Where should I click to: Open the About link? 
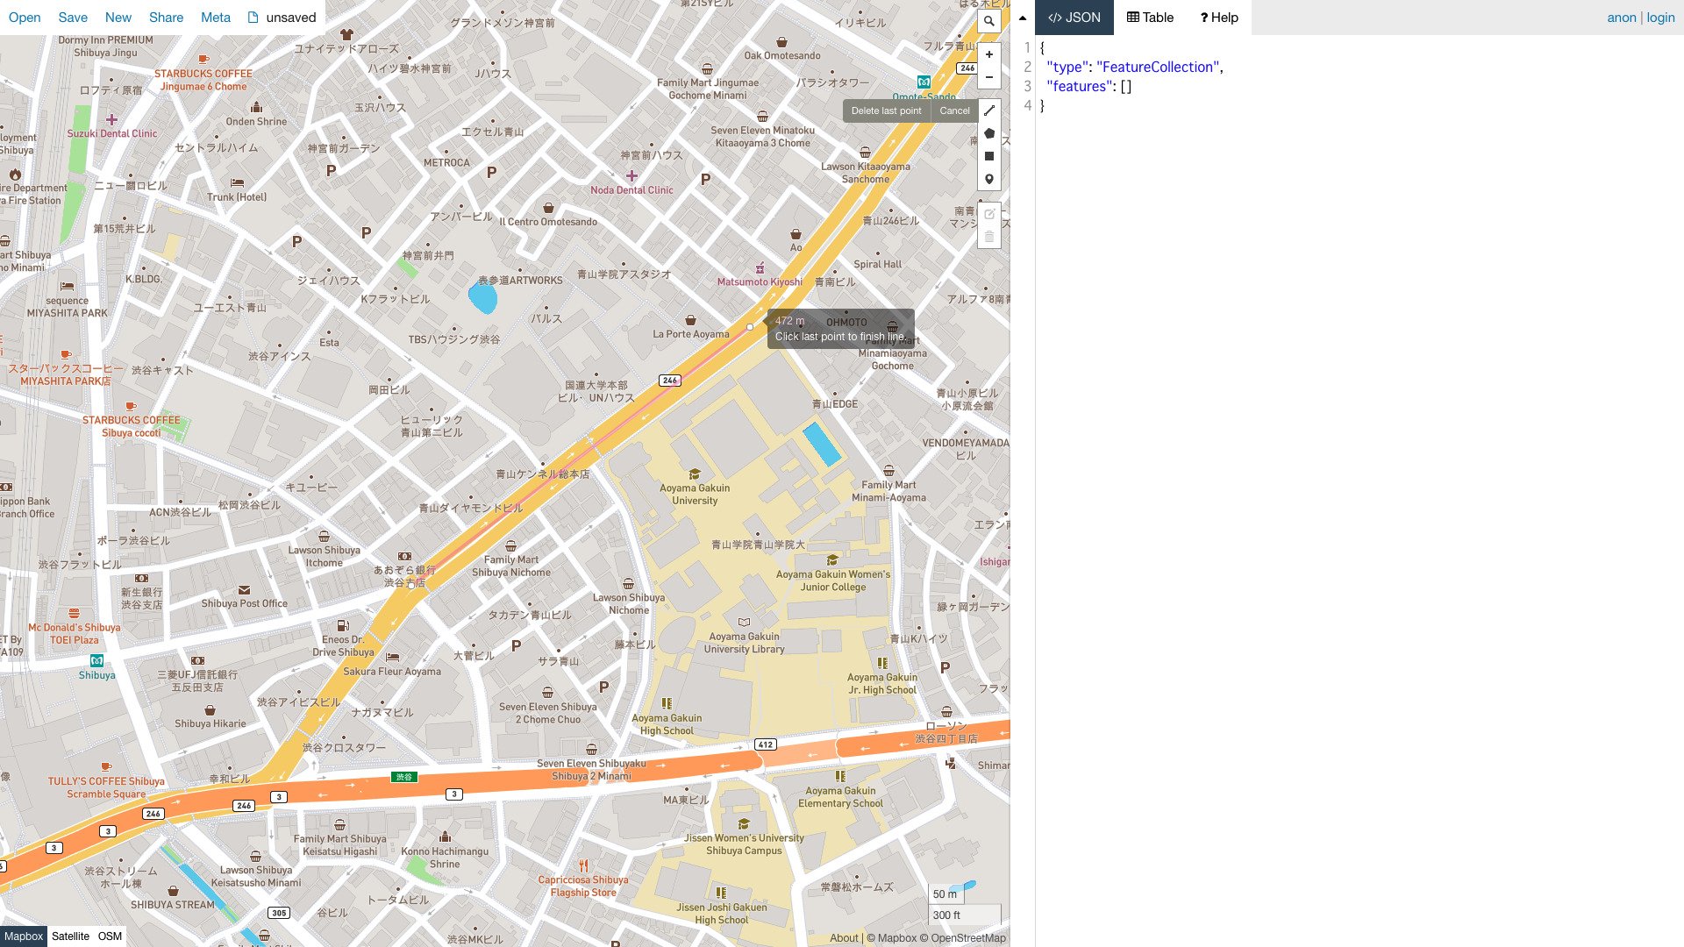[x=844, y=938]
